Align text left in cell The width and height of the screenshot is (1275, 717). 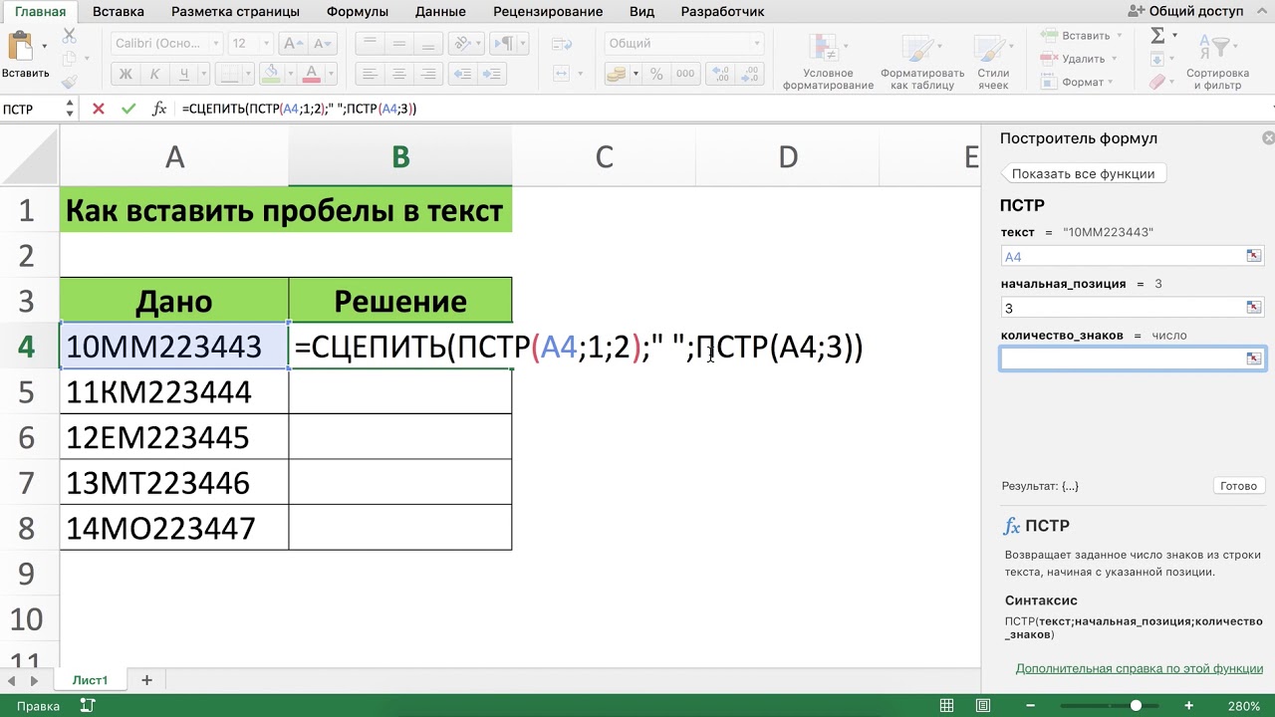click(x=370, y=74)
